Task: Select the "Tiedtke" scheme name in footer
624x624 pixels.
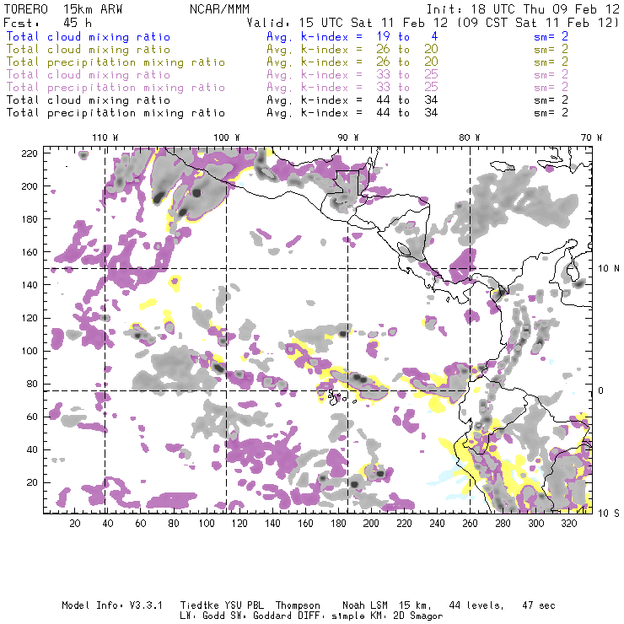Action: tap(200, 605)
